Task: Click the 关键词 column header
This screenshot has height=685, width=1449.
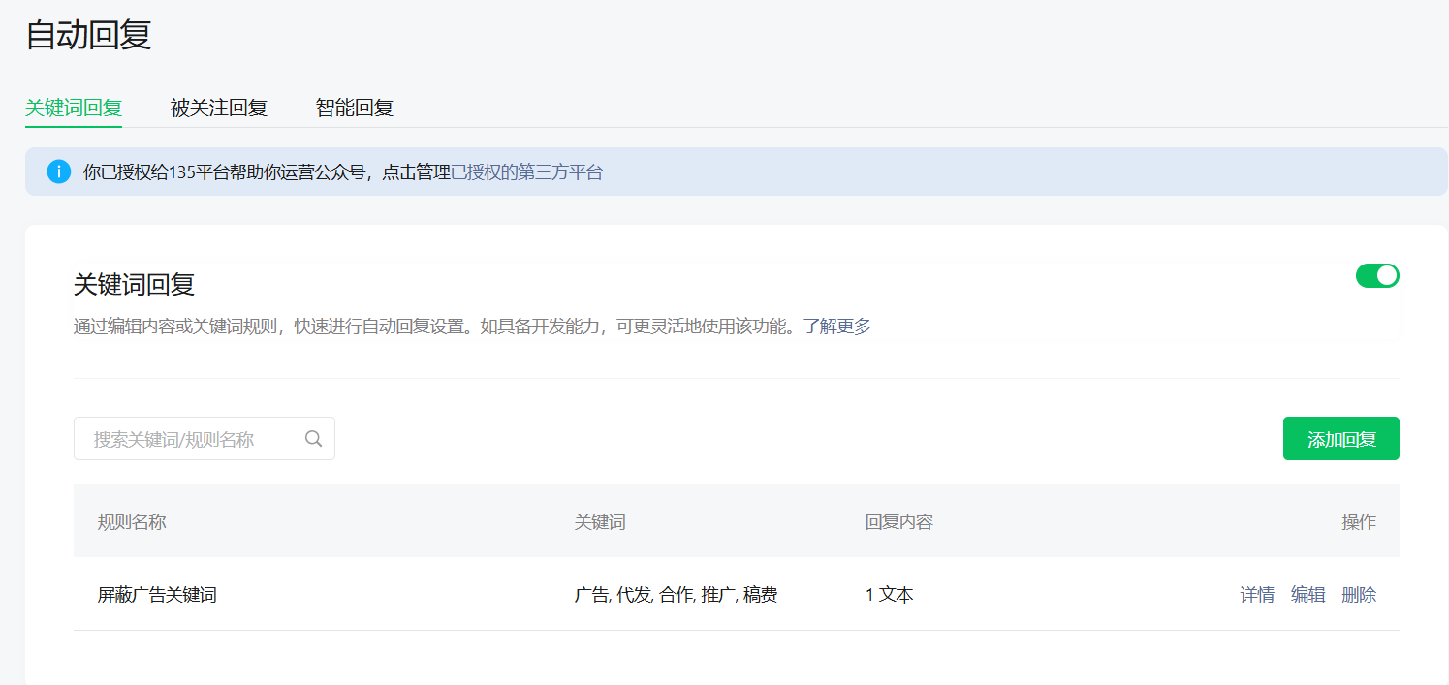Action: 600,522
